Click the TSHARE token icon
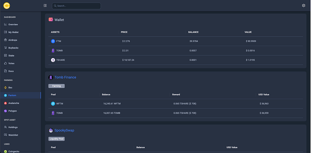 point(53,60)
